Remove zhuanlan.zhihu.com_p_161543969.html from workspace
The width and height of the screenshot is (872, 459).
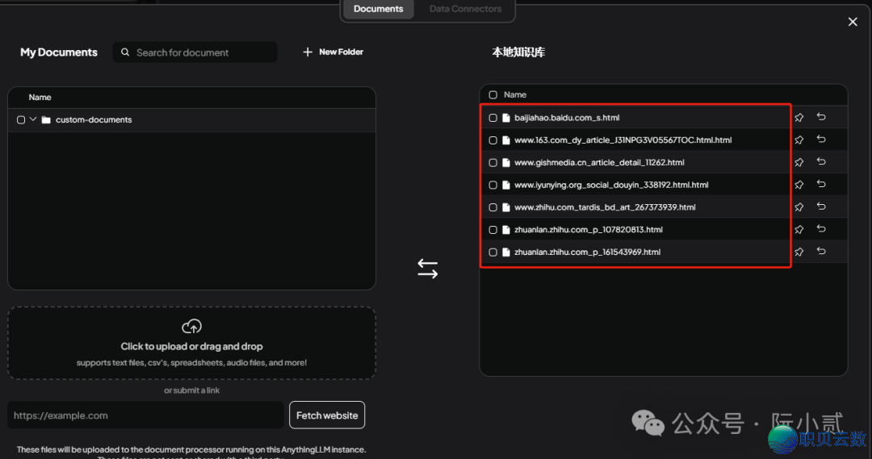821,252
